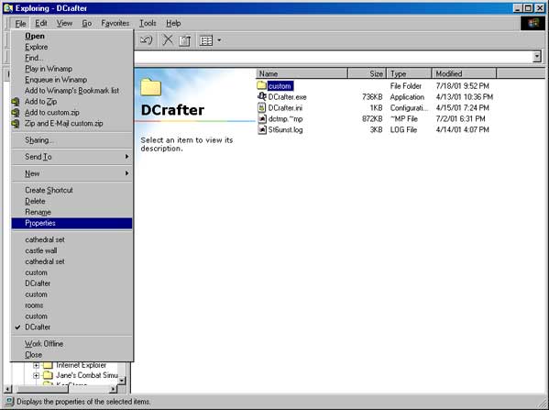This screenshot has width=549, height=410.
Task: Expand the Jane's Combat Simu folder node
Action: (x=36, y=375)
